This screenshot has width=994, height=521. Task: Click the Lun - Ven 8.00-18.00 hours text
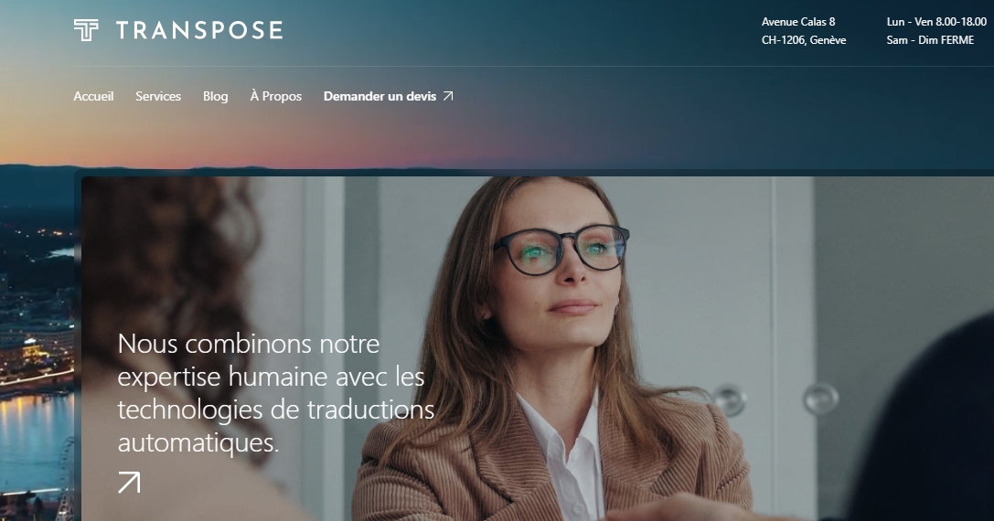[936, 22]
